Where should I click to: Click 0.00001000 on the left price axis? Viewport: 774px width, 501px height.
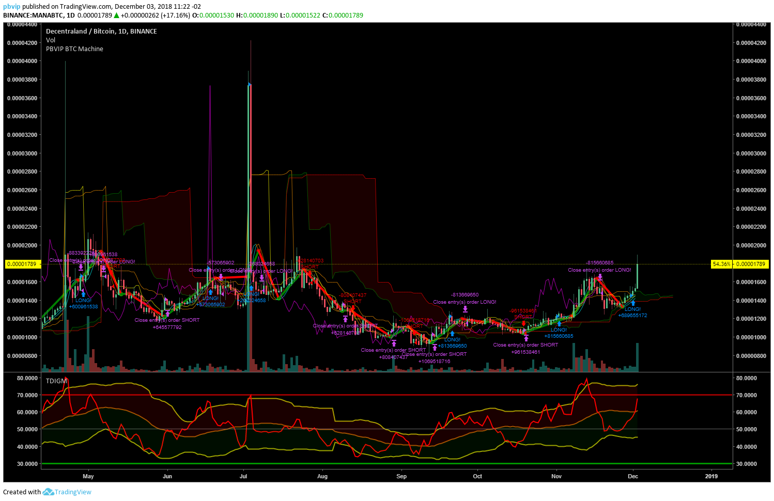coord(22,337)
